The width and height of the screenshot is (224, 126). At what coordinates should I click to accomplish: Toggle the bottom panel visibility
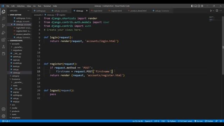point(196,6)
